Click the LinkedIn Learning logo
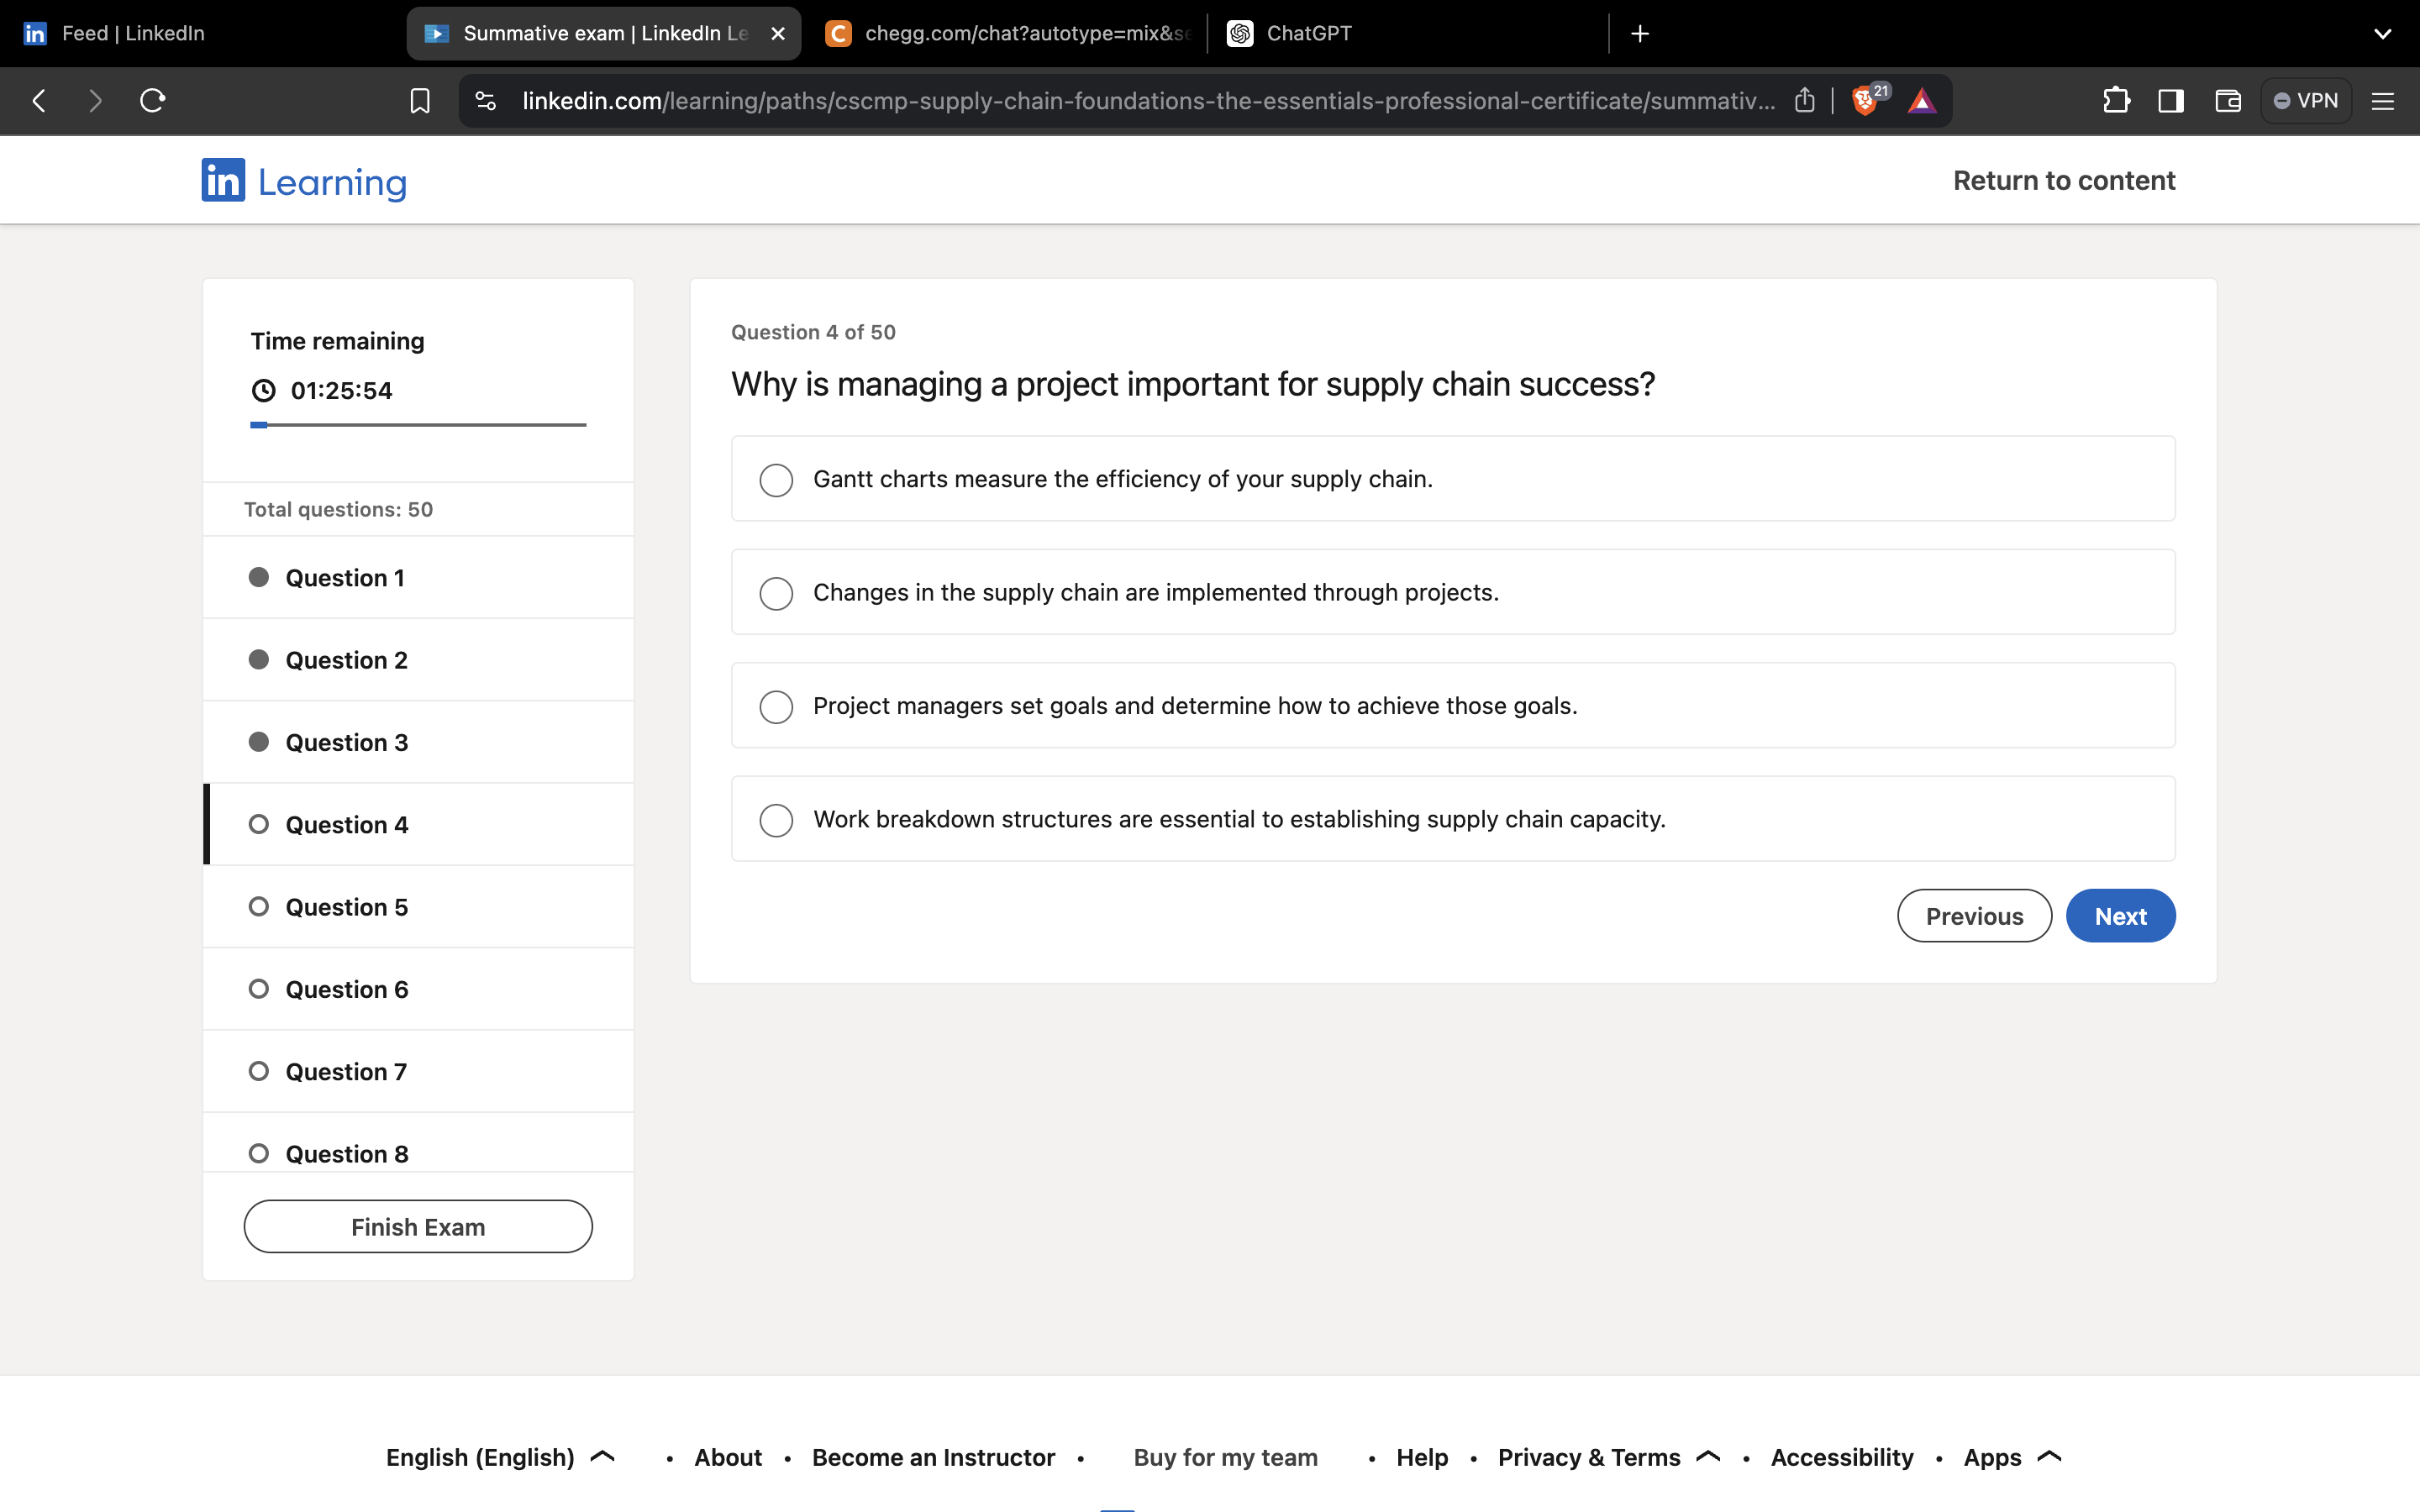Screen dimensions: 2420x1512 coord(304,181)
